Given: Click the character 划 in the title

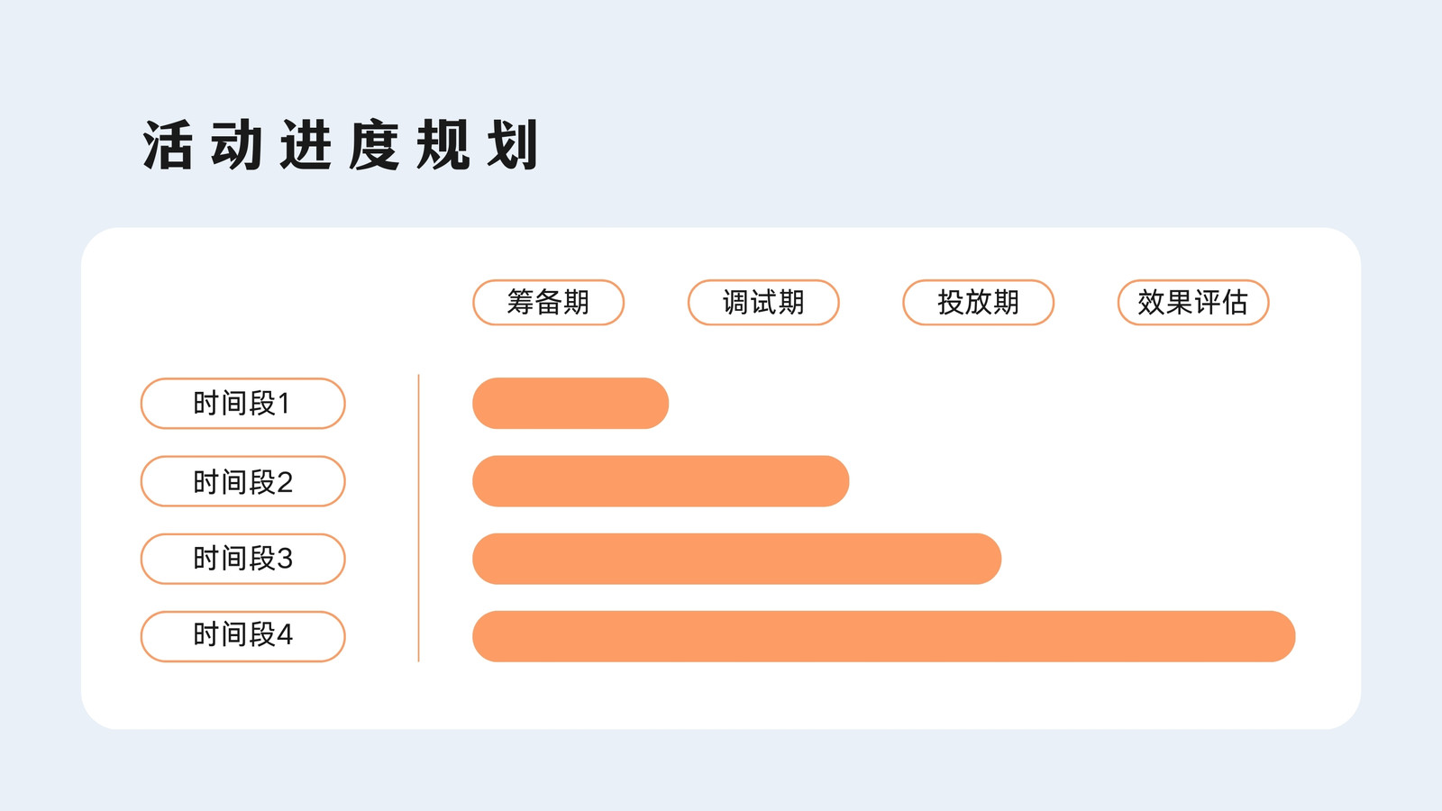Looking at the screenshot, I should point(513,145).
